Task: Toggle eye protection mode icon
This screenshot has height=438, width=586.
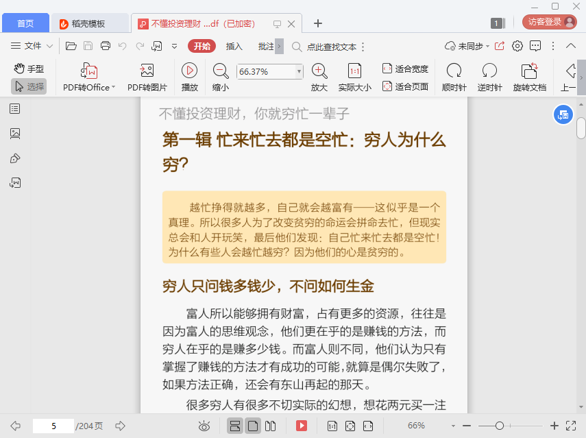Action: (x=204, y=426)
